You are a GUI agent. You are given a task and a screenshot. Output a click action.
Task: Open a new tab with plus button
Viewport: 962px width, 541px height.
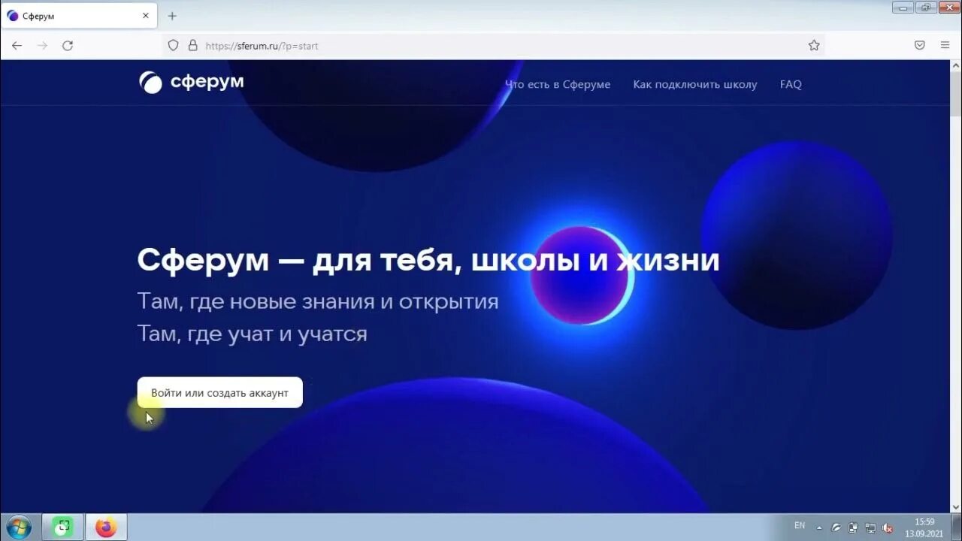(172, 16)
